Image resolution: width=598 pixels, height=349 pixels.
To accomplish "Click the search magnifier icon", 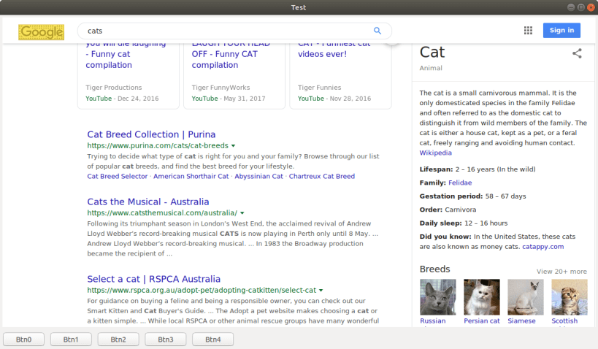I will point(377,31).
